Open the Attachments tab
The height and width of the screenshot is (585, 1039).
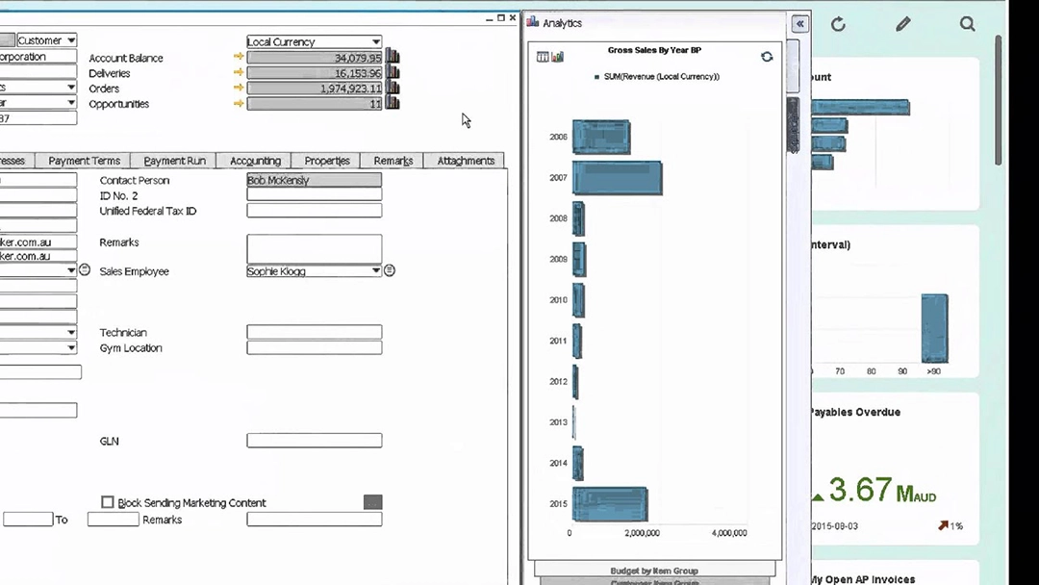465,161
